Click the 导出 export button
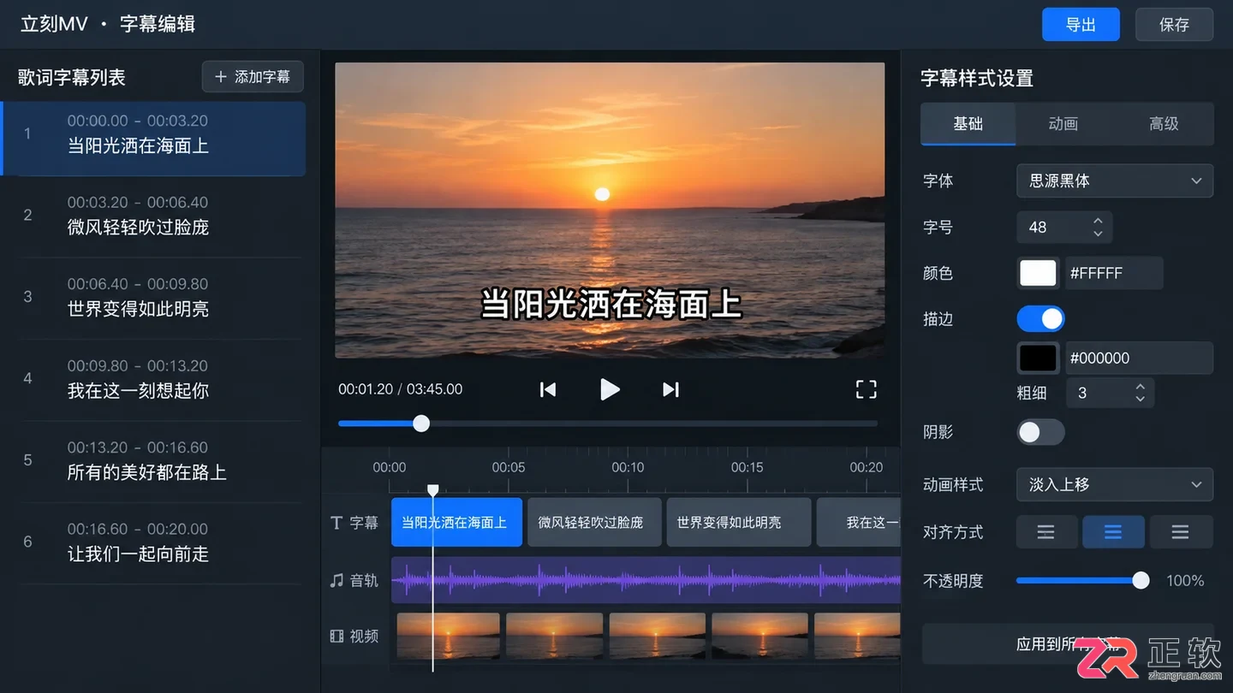Image resolution: width=1233 pixels, height=693 pixels. pos(1081,25)
